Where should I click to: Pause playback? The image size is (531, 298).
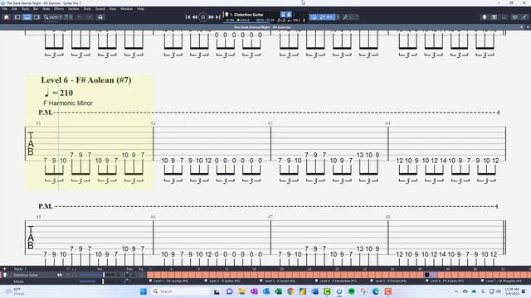[202, 17]
